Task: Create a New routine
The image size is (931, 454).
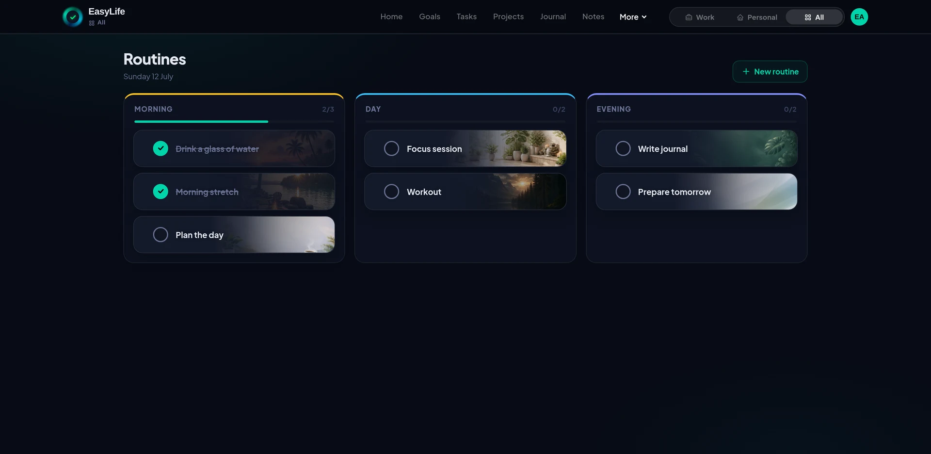Action: (x=770, y=72)
